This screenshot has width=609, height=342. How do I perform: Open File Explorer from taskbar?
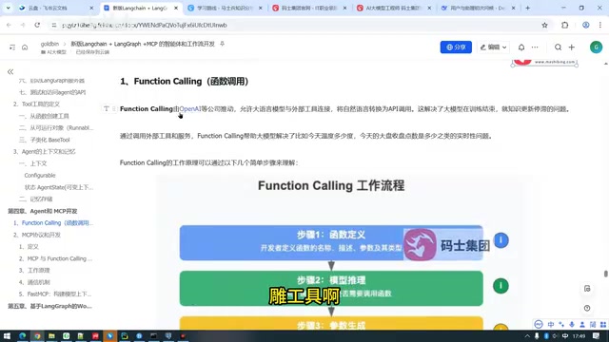tap(51, 335)
